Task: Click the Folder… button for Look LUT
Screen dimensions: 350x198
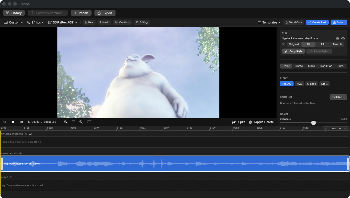Action: 338,97
